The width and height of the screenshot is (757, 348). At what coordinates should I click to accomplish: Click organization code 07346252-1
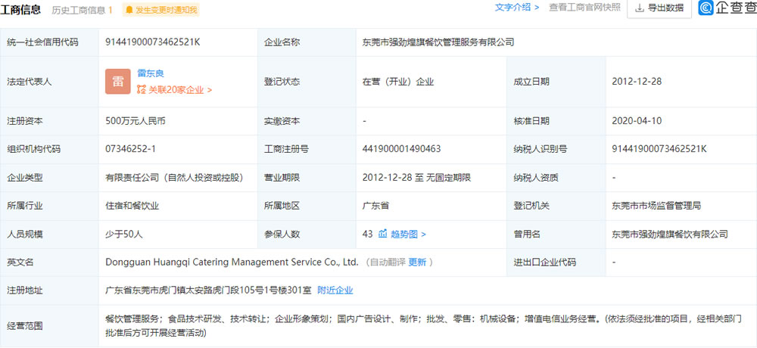click(x=130, y=149)
